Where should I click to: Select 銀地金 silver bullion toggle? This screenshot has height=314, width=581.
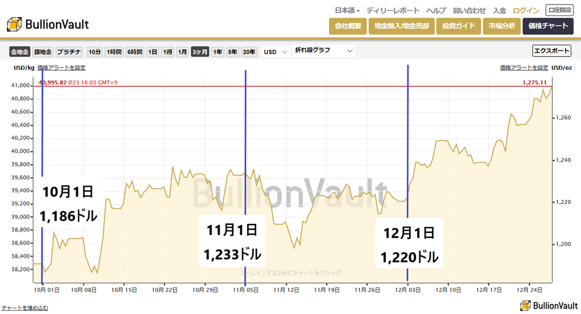coord(43,52)
